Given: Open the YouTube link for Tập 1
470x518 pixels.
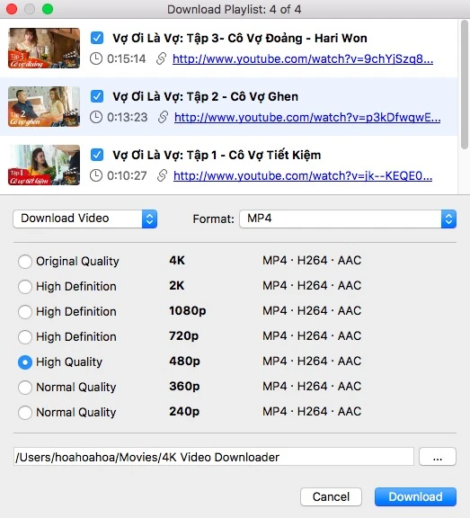Looking at the screenshot, I should coord(303,175).
